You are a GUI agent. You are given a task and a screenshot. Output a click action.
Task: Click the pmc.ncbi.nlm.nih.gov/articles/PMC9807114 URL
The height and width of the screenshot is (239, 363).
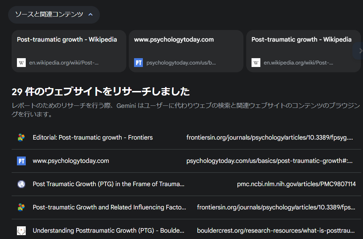click(296, 184)
